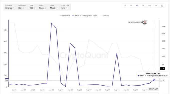Toggle the Price USD legend series
170x94 pixels.
pos(64,16)
